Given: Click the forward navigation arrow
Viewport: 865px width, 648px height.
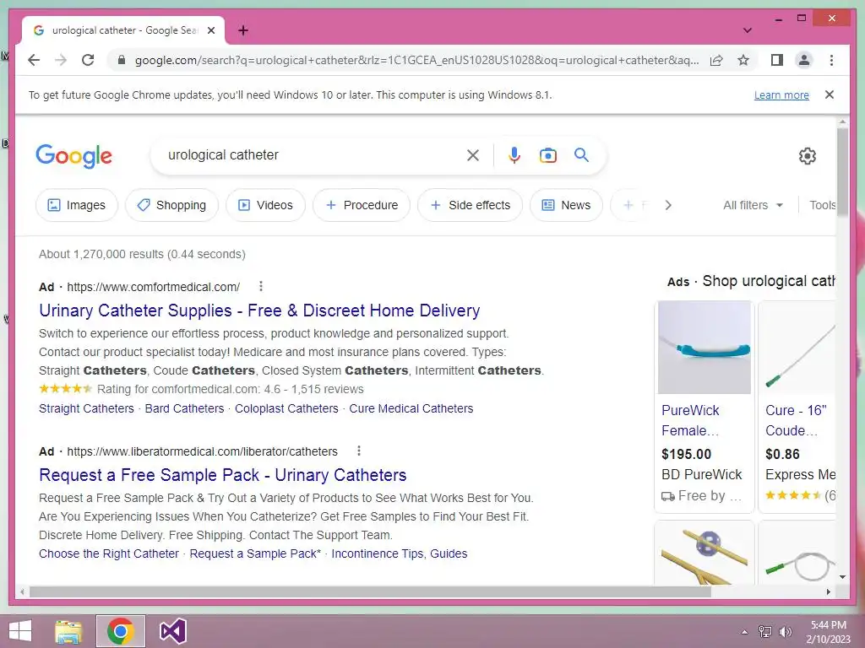Looking at the screenshot, I should 61,60.
